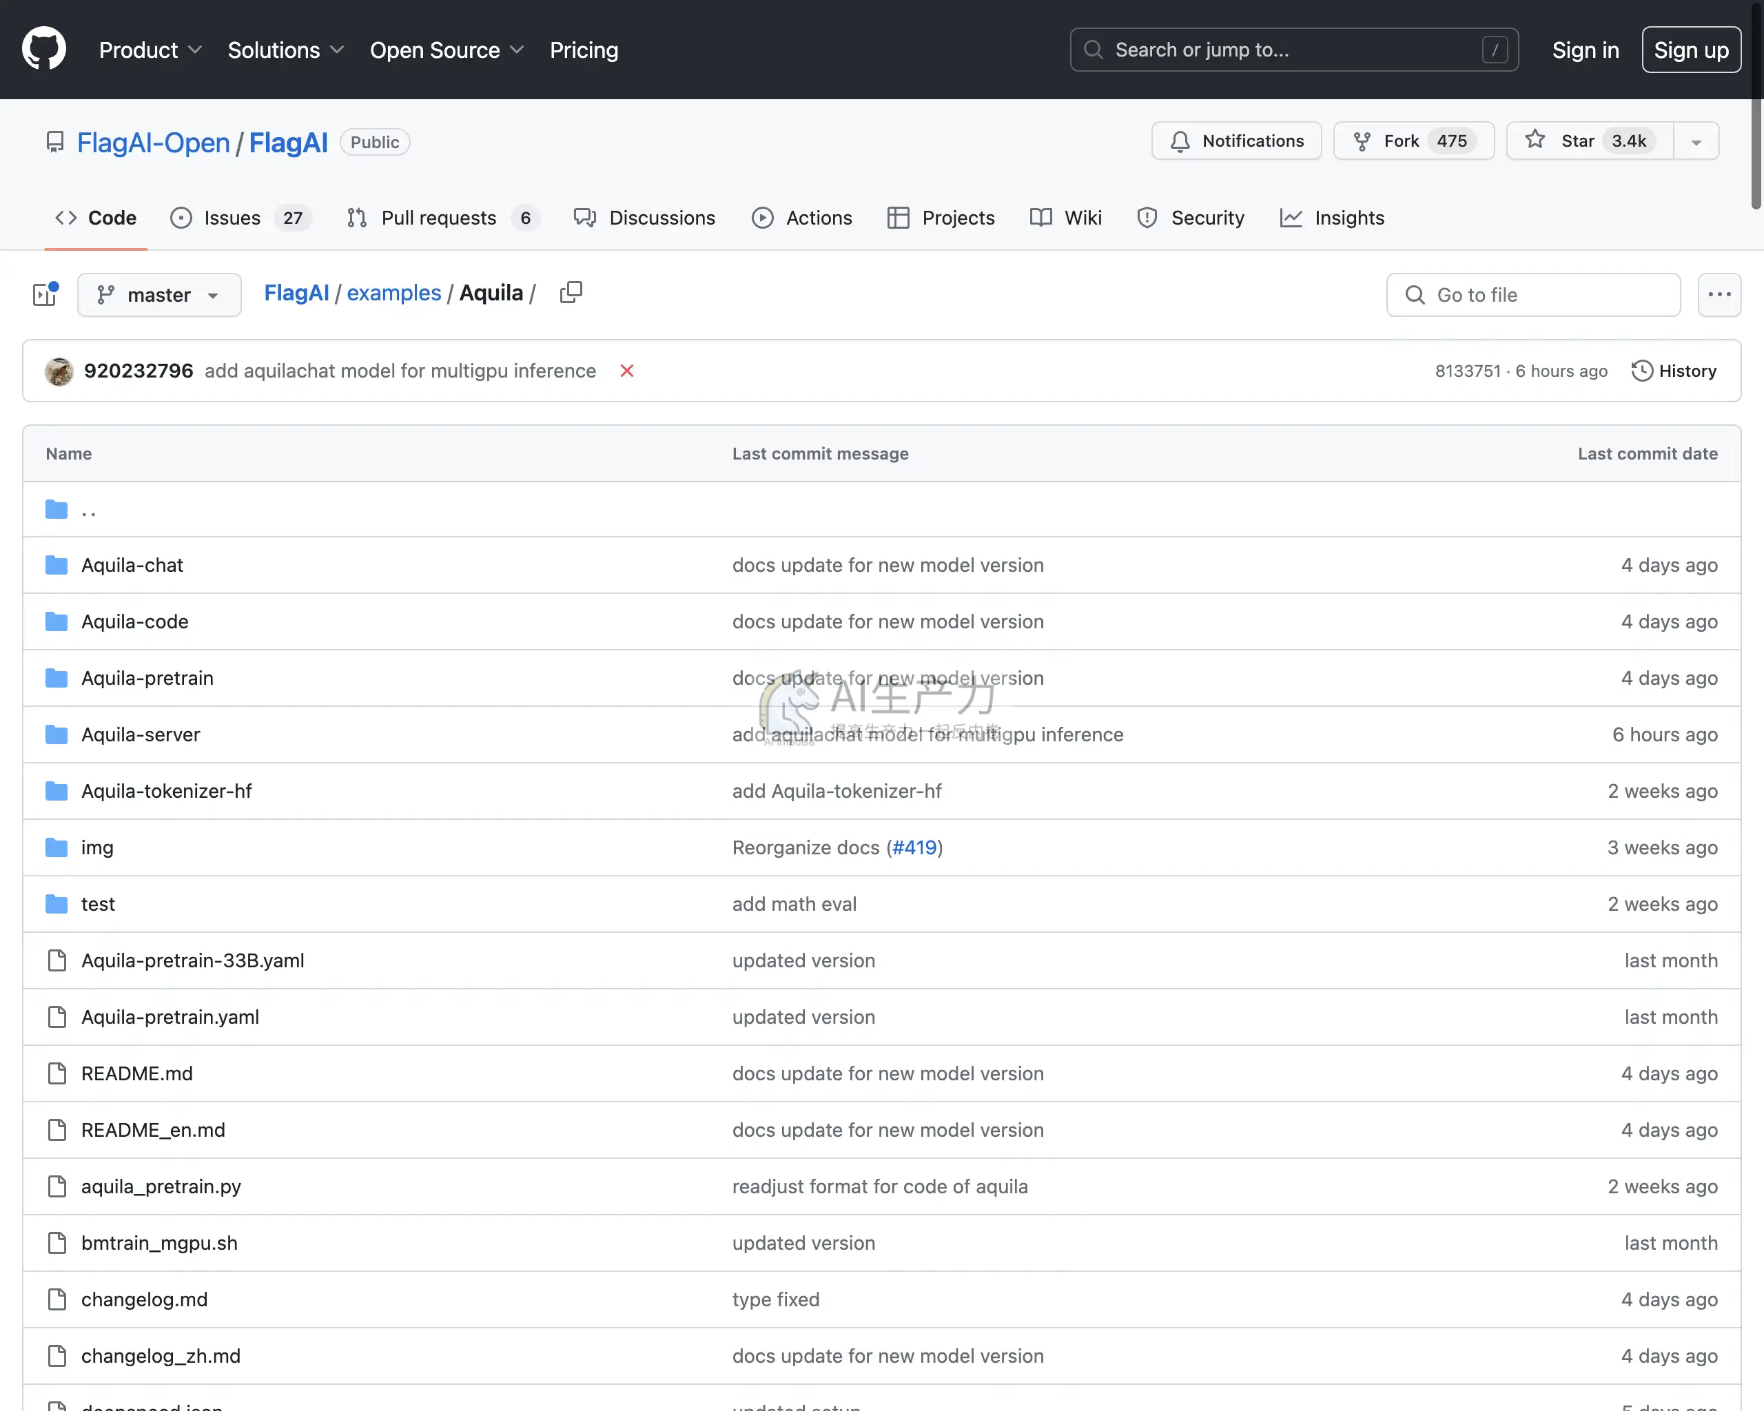Click the README.md file icon
This screenshot has height=1411, width=1764.
57,1073
